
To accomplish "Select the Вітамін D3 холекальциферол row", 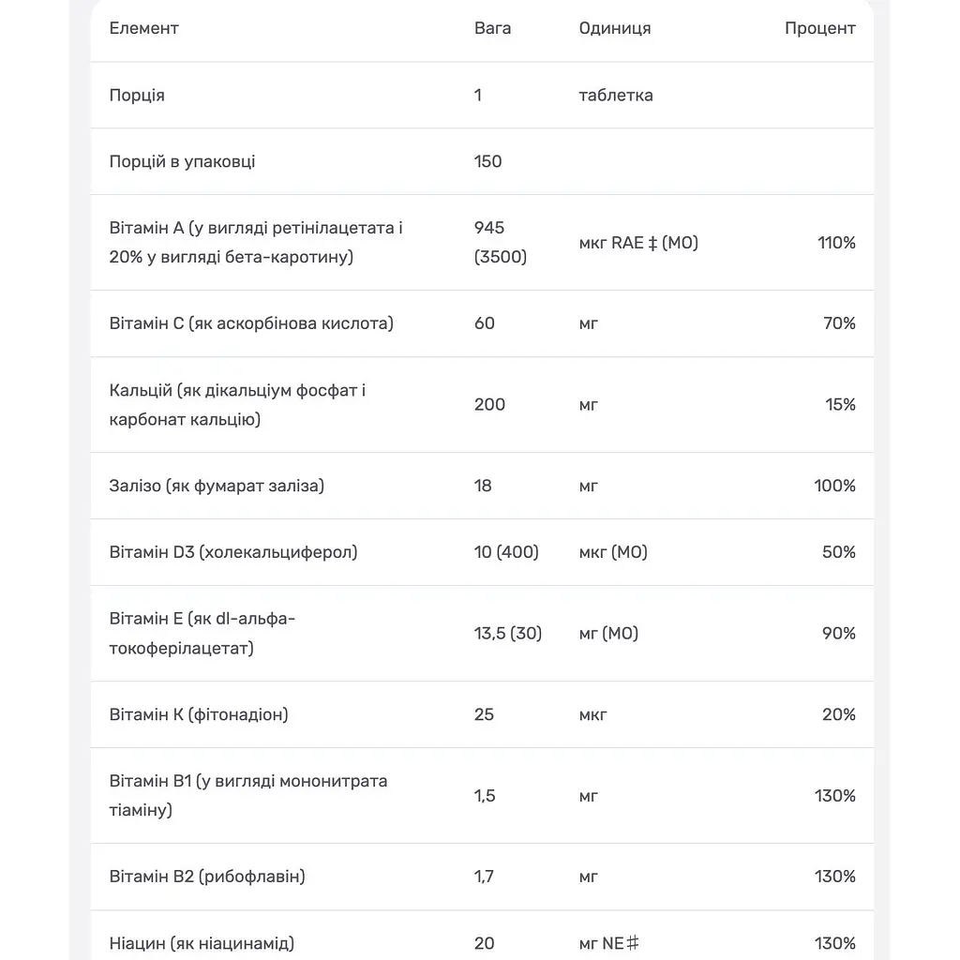I will (x=482, y=552).
